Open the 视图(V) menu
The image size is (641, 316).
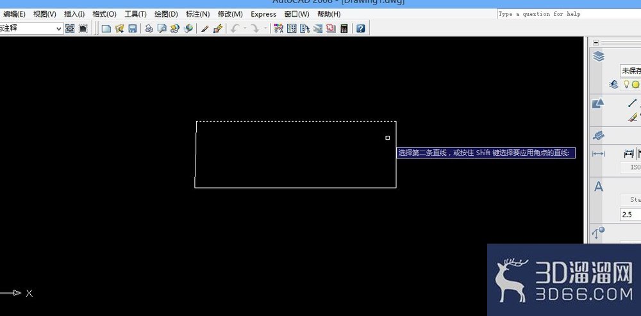click(45, 14)
